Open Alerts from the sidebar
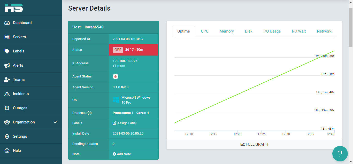 coord(31,65)
